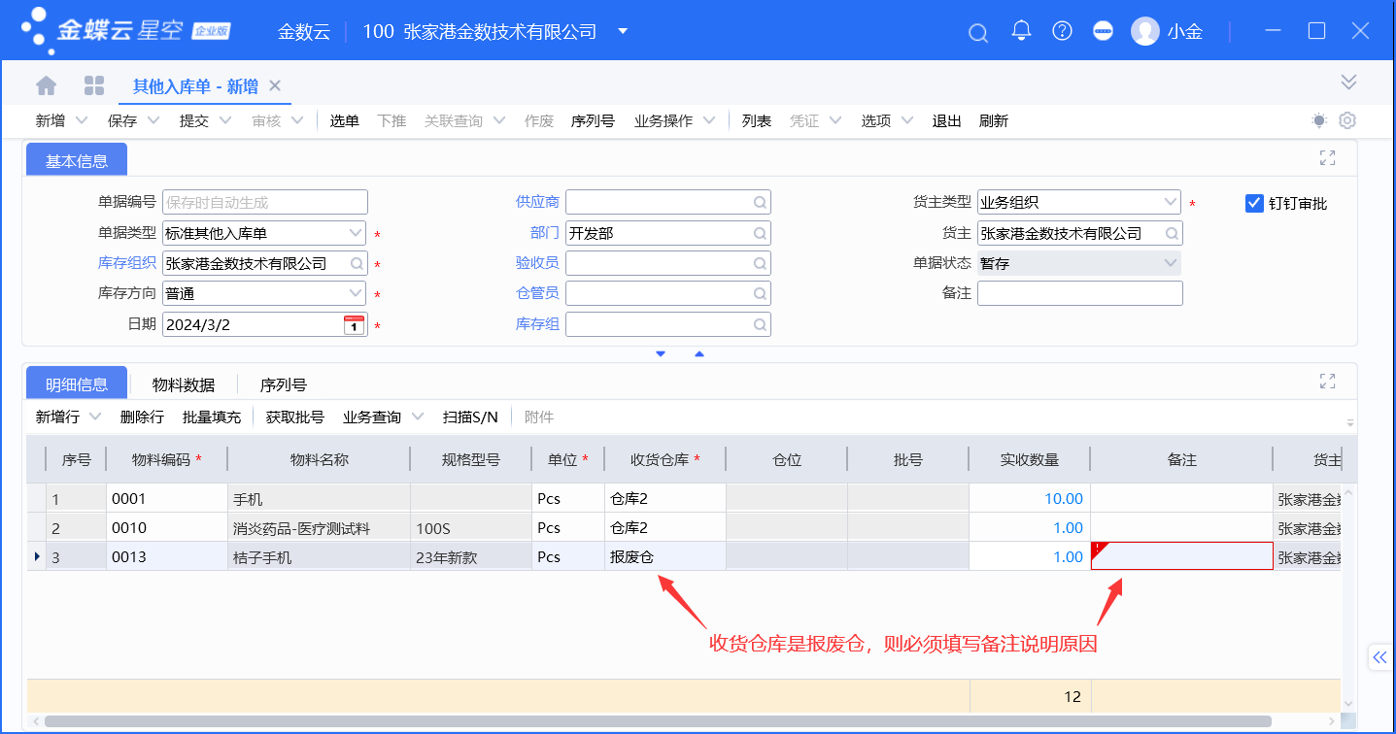
Task: Expand the 业务查询 dropdown arrow
Action: coord(418,417)
